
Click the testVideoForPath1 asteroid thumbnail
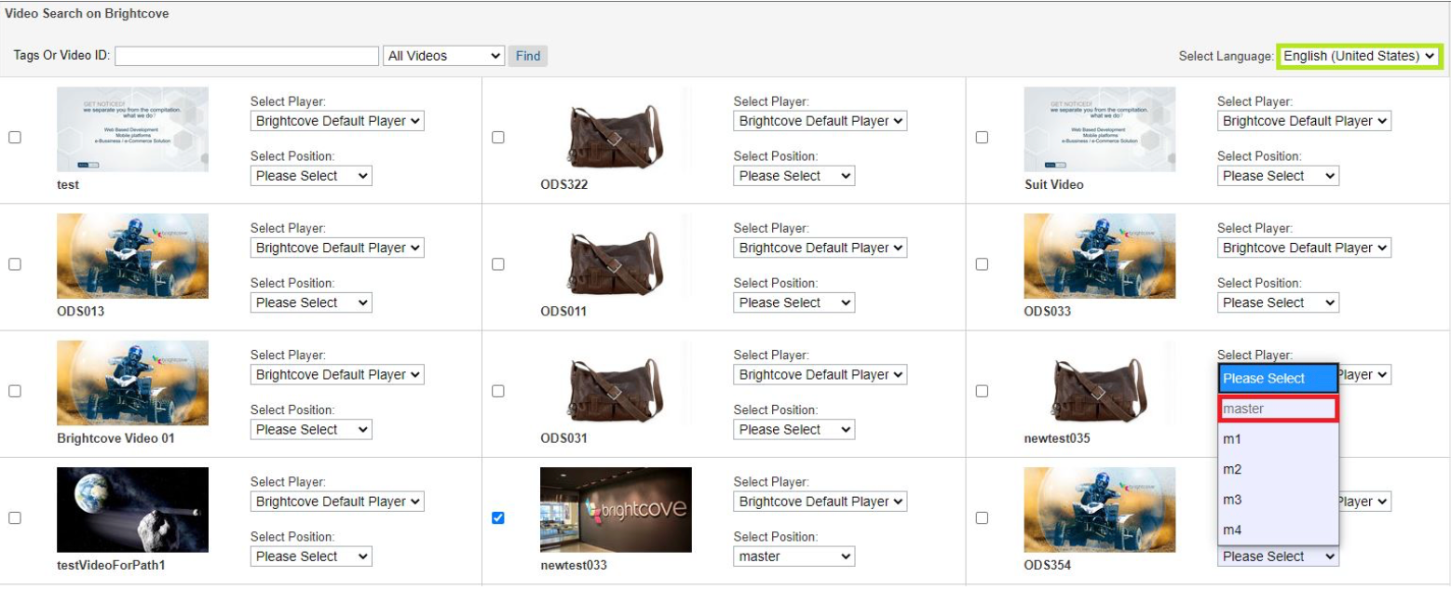132,509
